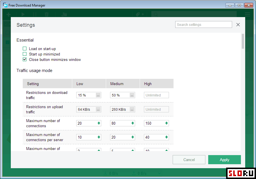Open Low upload traffic options button
The height and width of the screenshot is (179, 256).
pyautogui.click(x=98, y=110)
